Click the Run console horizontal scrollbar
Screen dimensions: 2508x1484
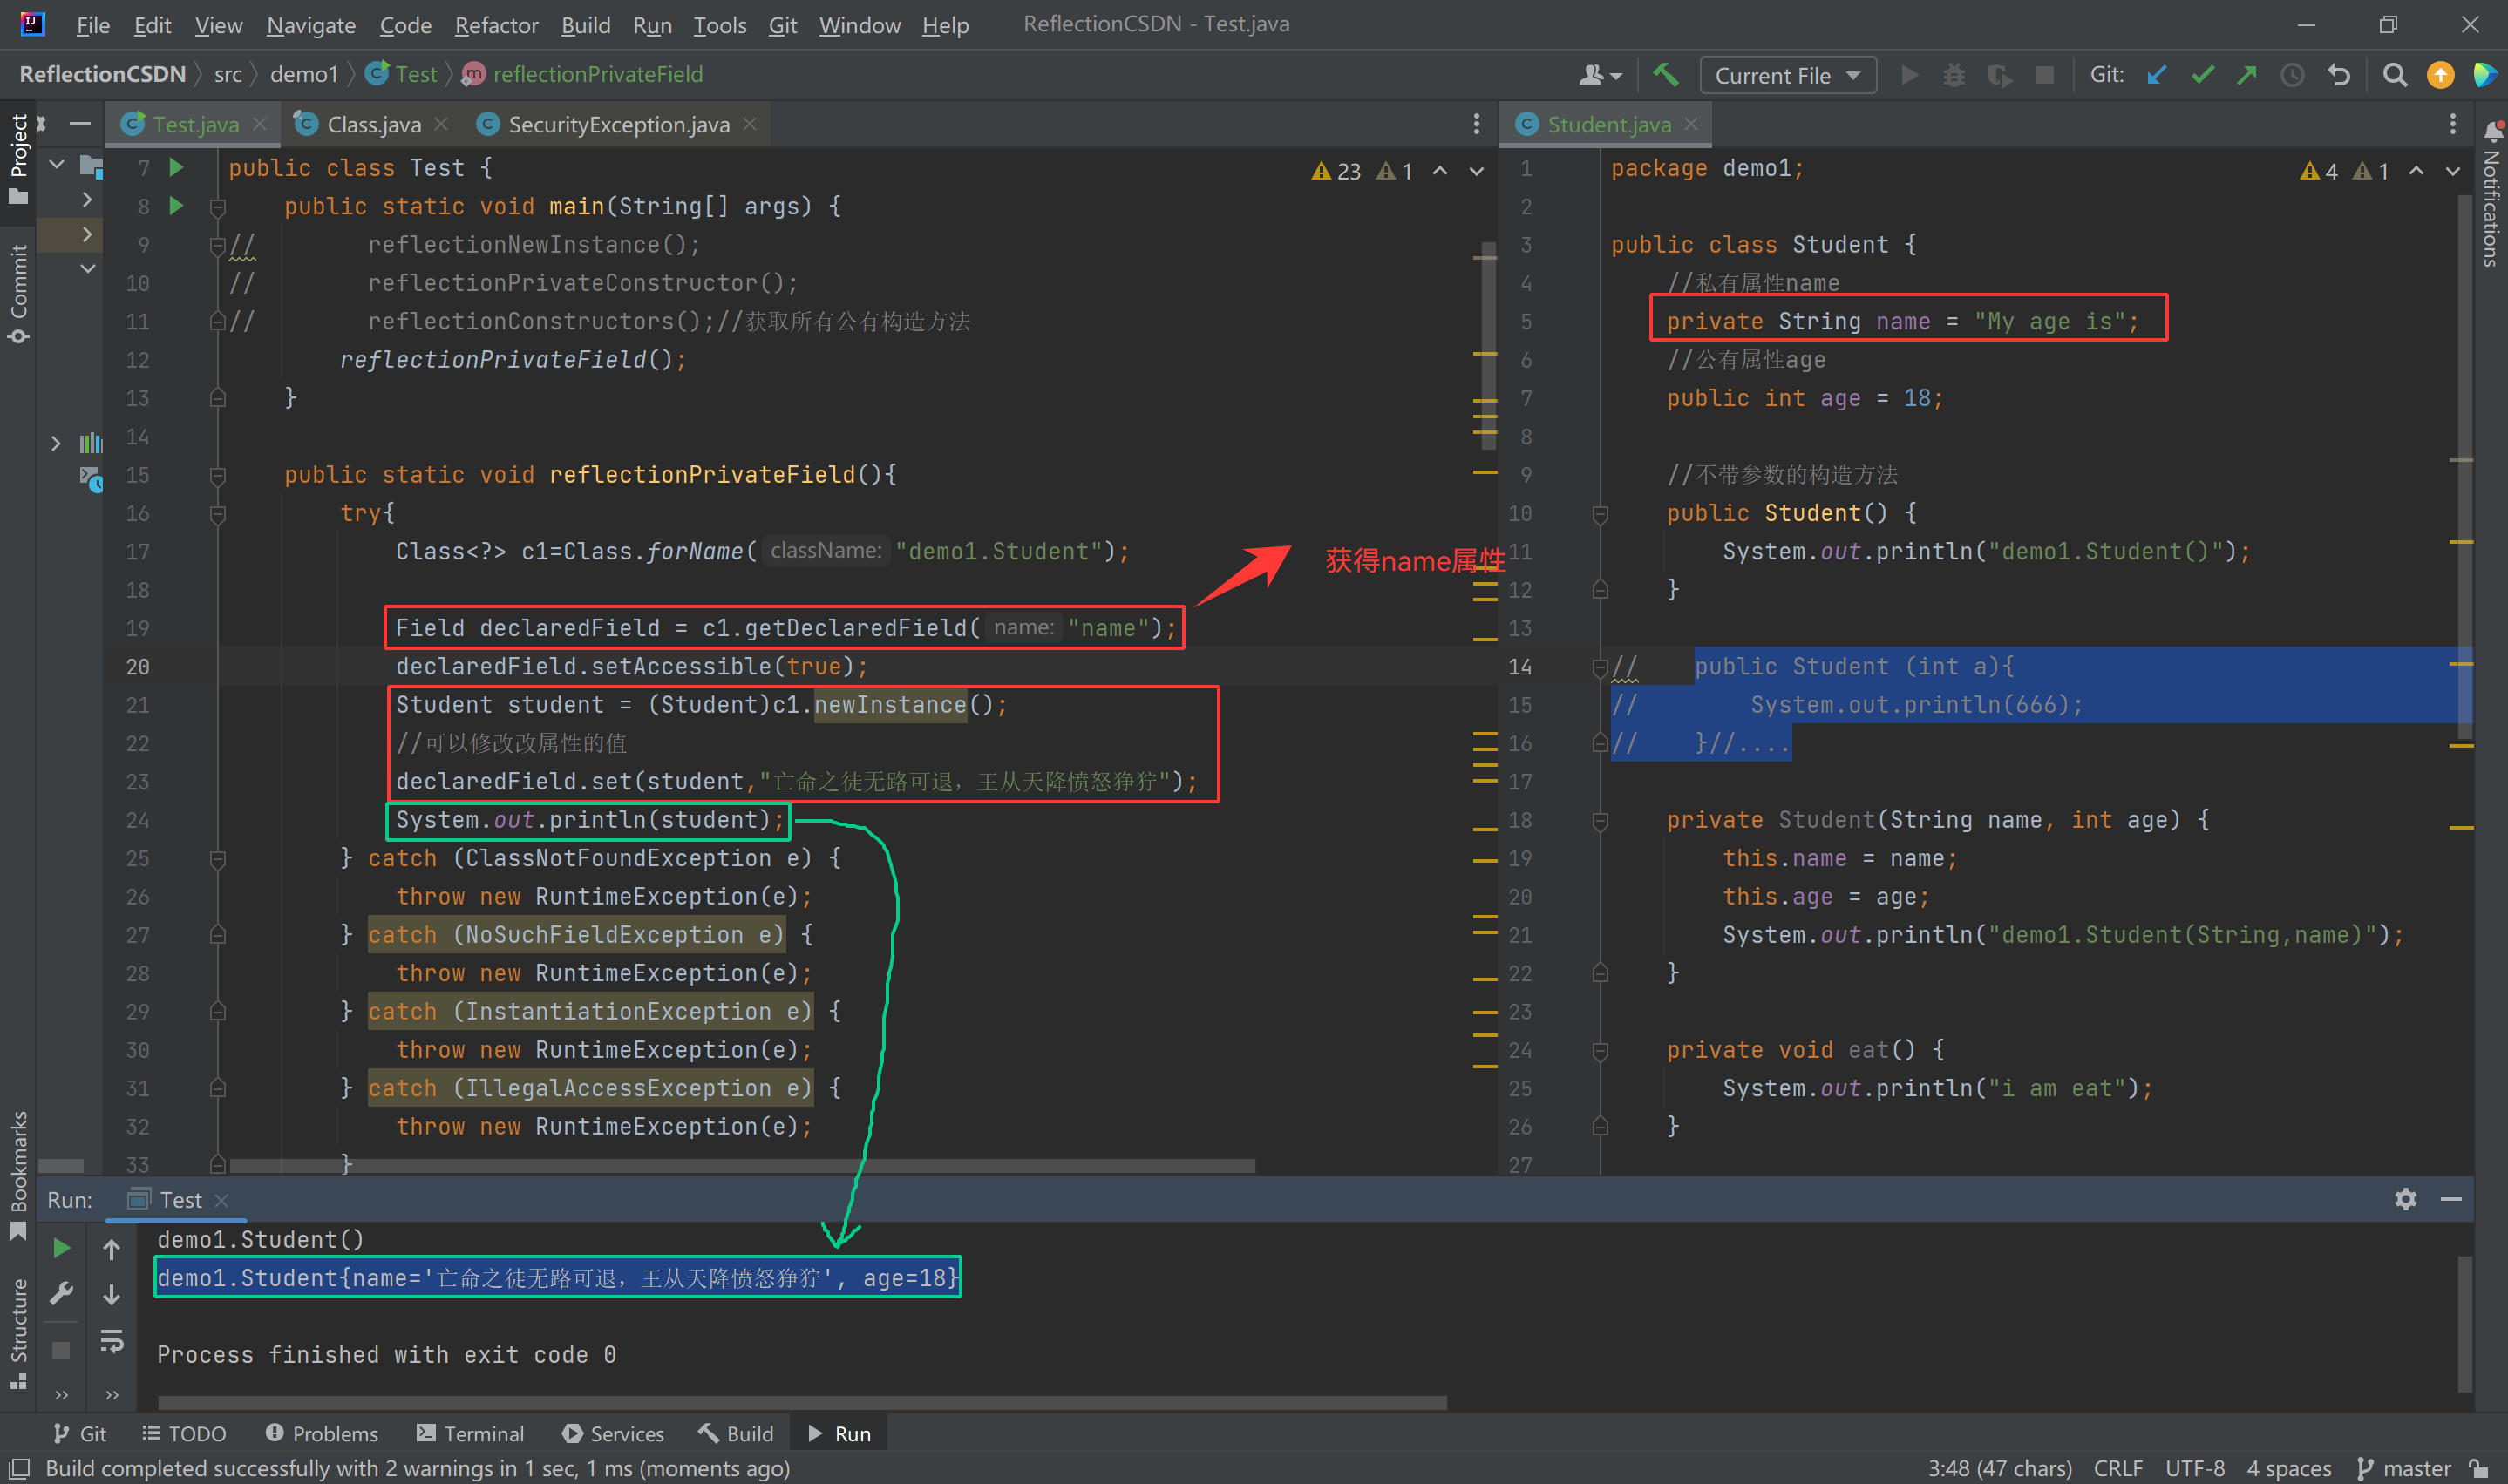pyautogui.click(x=800, y=1402)
